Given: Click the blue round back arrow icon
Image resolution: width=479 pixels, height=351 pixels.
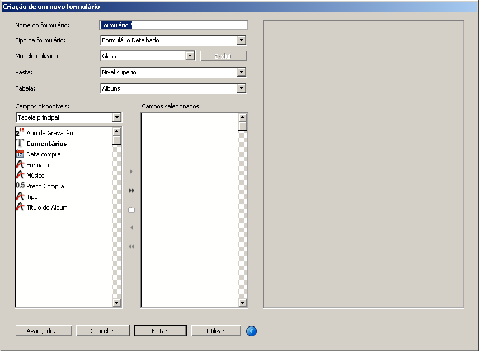Looking at the screenshot, I should 251,331.
